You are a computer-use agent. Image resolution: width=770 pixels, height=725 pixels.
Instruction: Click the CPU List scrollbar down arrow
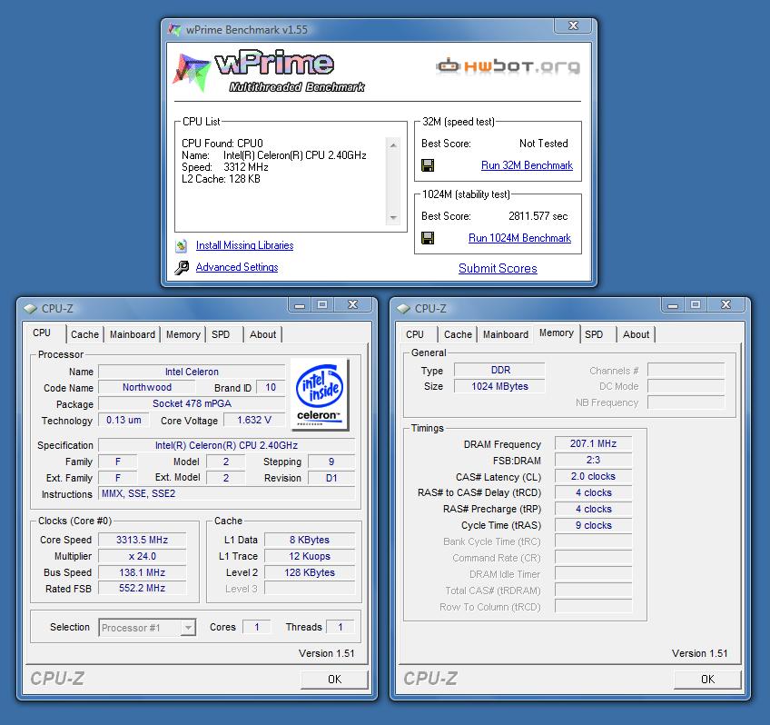[393, 217]
